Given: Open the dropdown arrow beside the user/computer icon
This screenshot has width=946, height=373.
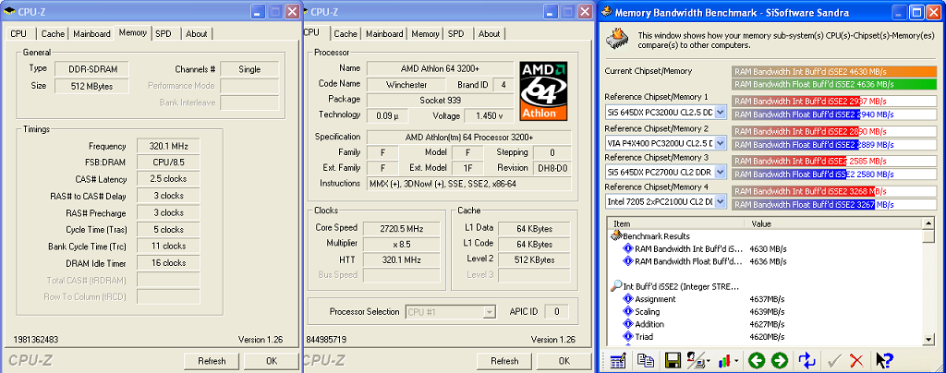Looking at the screenshot, I should [x=709, y=362].
